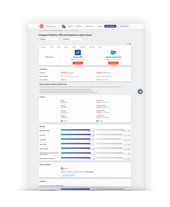Open the All Categories dropdown
Image resolution: width=170 pixels, height=207 pixels.
(x=49, y=39)
